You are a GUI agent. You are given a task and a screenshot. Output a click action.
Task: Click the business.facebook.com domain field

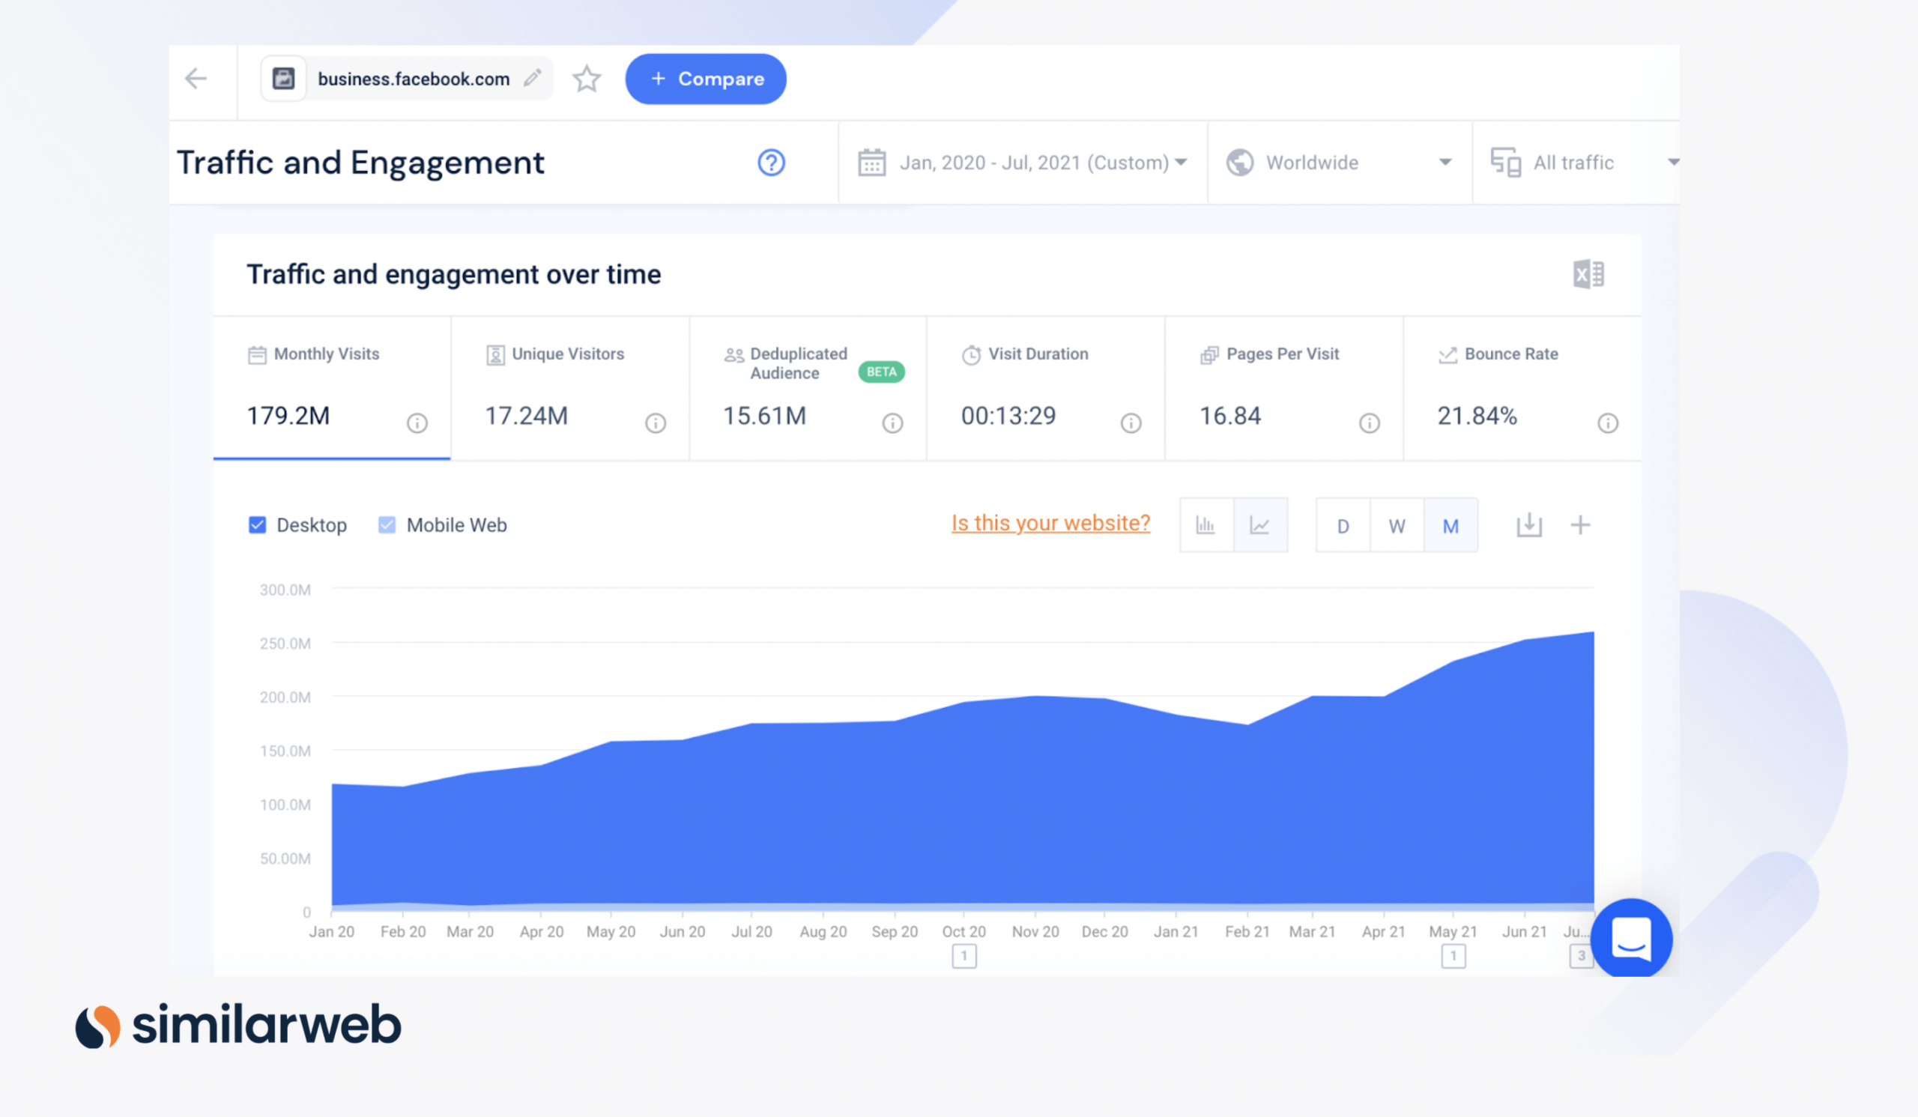[406, 79]
